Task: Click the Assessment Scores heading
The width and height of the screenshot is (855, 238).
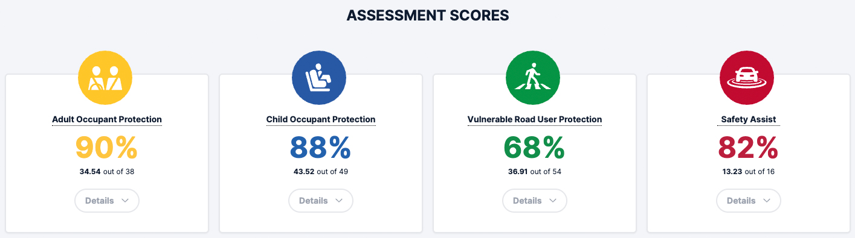Action: pos(428,16)
